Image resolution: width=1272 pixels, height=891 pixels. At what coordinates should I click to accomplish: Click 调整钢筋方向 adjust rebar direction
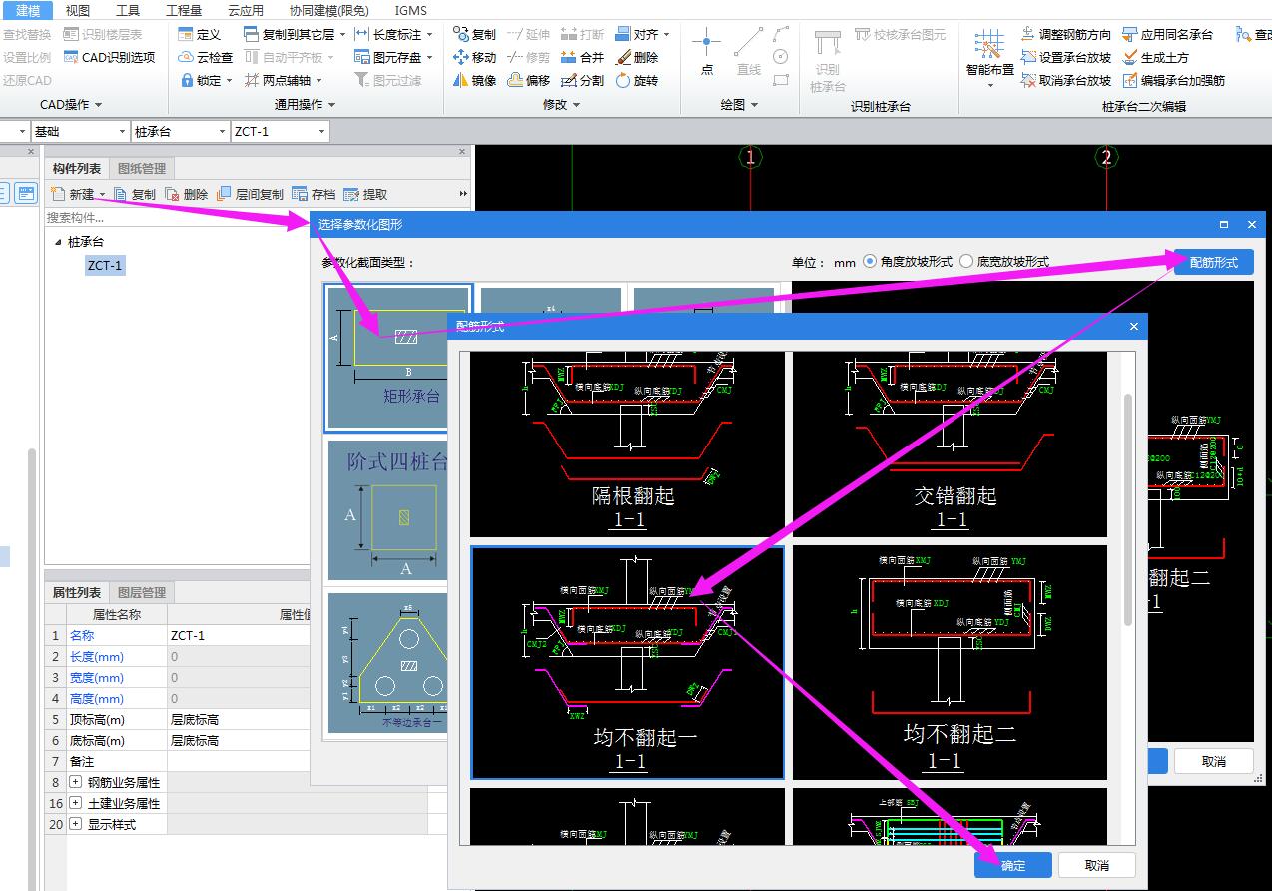(1066, 34)
